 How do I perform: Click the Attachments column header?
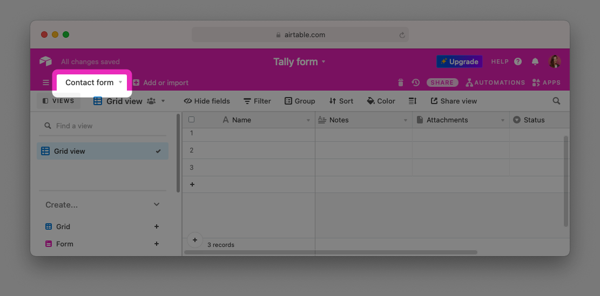pos(461,120)
